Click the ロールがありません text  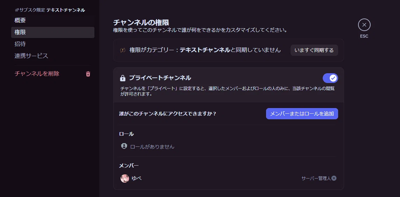[152, 146]
